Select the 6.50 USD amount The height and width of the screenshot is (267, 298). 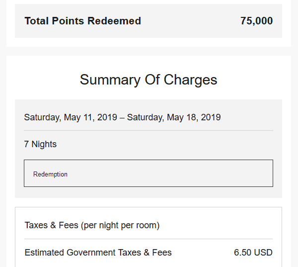253,253
